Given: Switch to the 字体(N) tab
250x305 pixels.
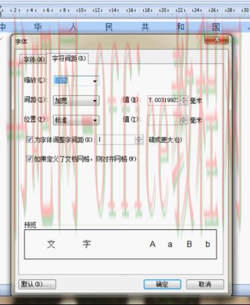Looking at the screenshot, I should [34, 60].
